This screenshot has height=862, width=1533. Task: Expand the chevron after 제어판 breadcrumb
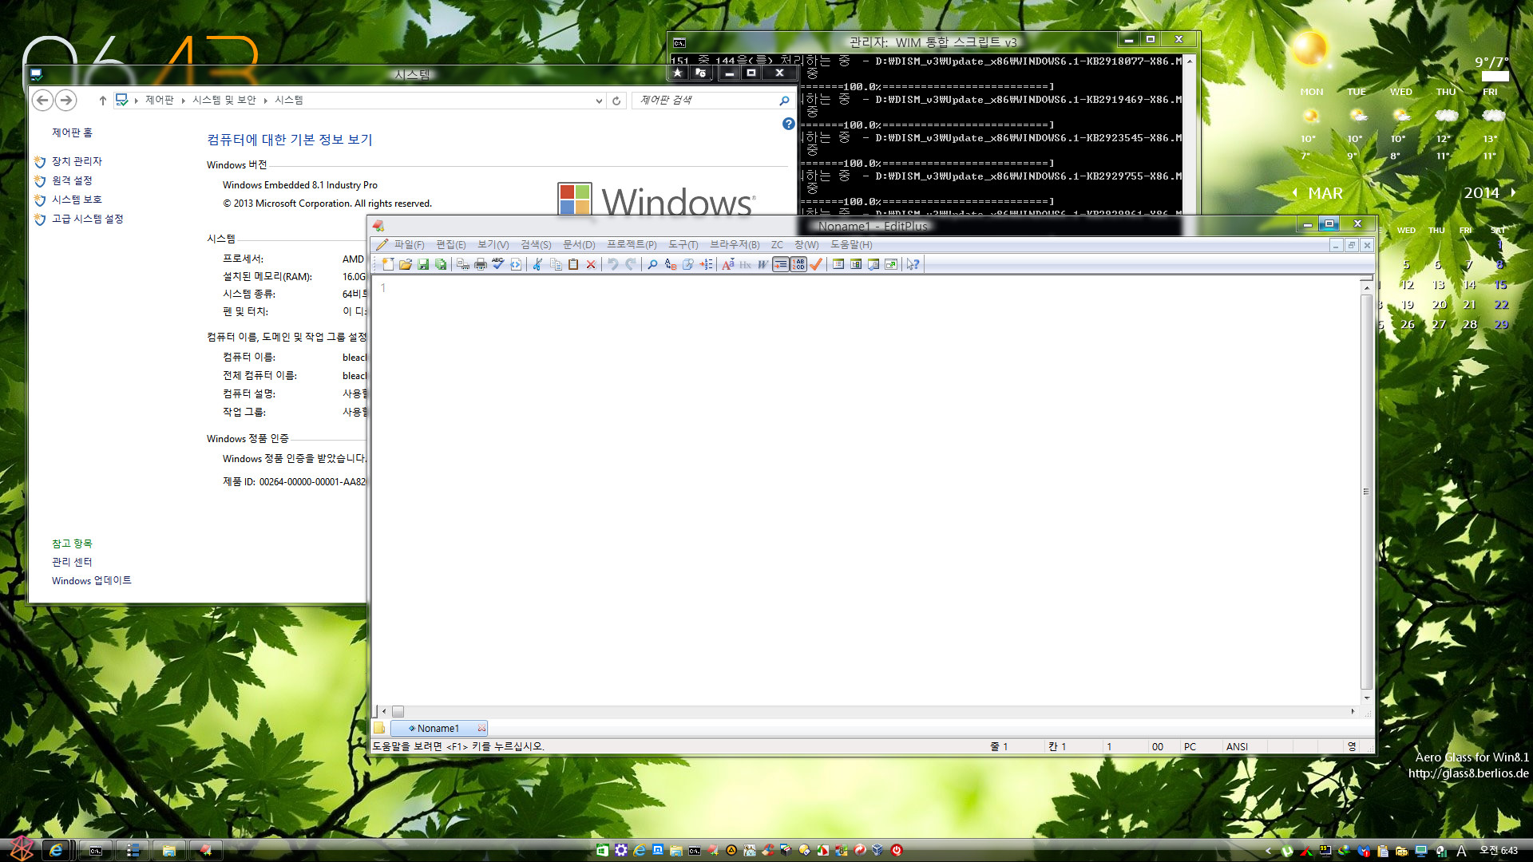click(x=183, y=101)
